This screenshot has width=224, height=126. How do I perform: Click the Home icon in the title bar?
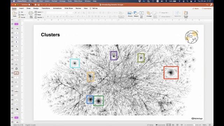[36, 5]
